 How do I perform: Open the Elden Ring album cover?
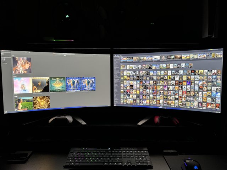point(57,85)
